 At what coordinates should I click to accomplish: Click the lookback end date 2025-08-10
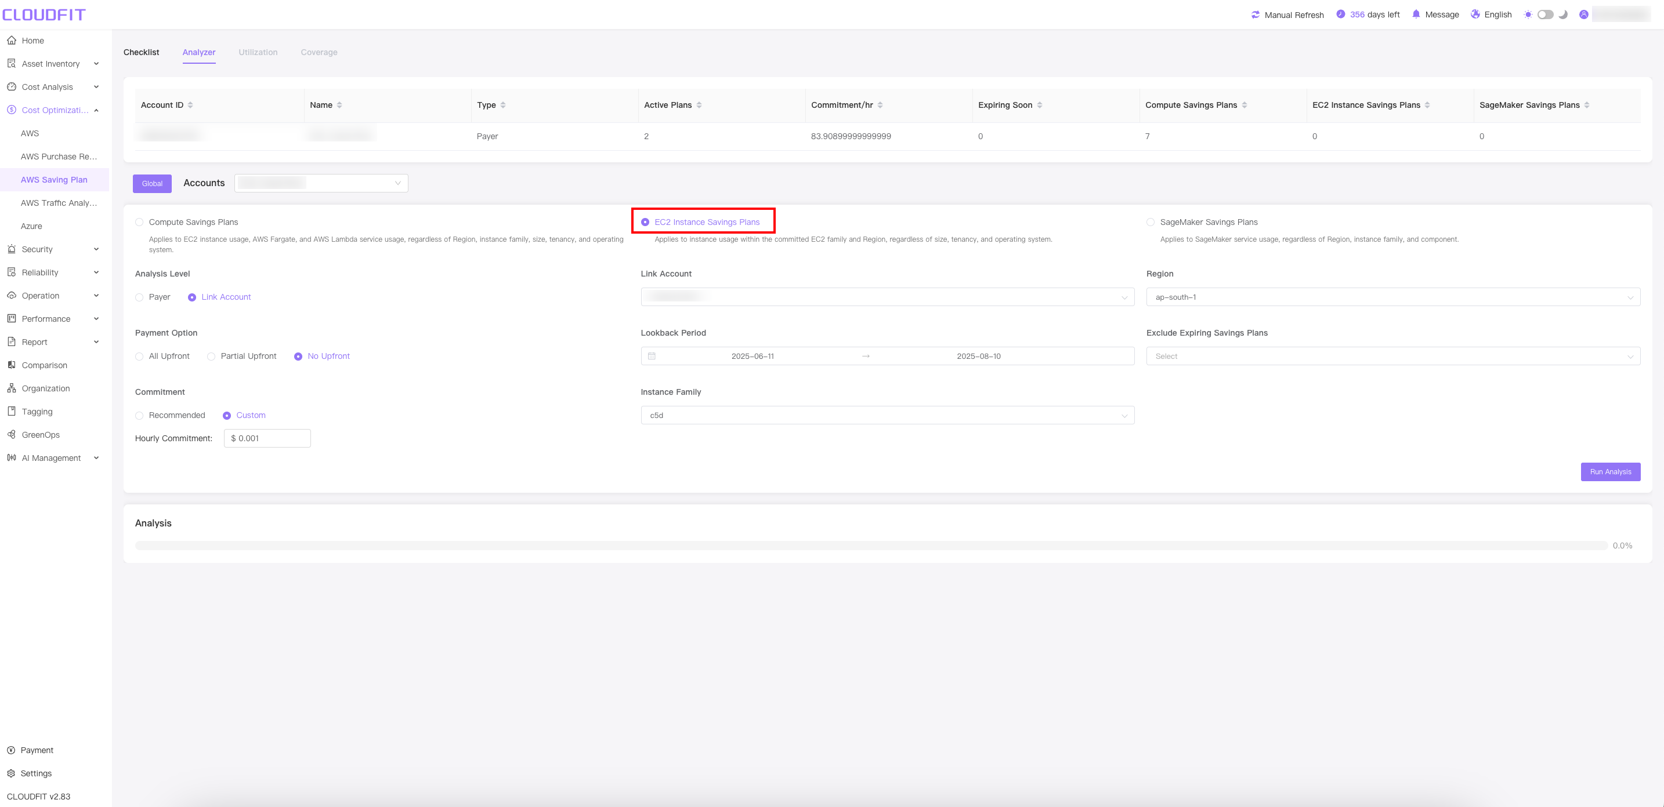(979, 357)
